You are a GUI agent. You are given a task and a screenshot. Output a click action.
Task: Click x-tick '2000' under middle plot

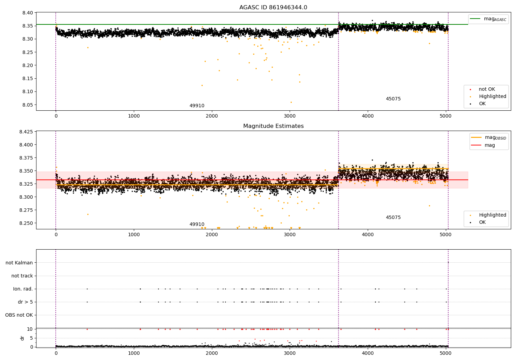[x=212, y=235]
